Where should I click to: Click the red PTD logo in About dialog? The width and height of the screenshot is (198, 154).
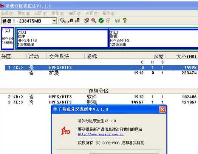pos(65,131)
